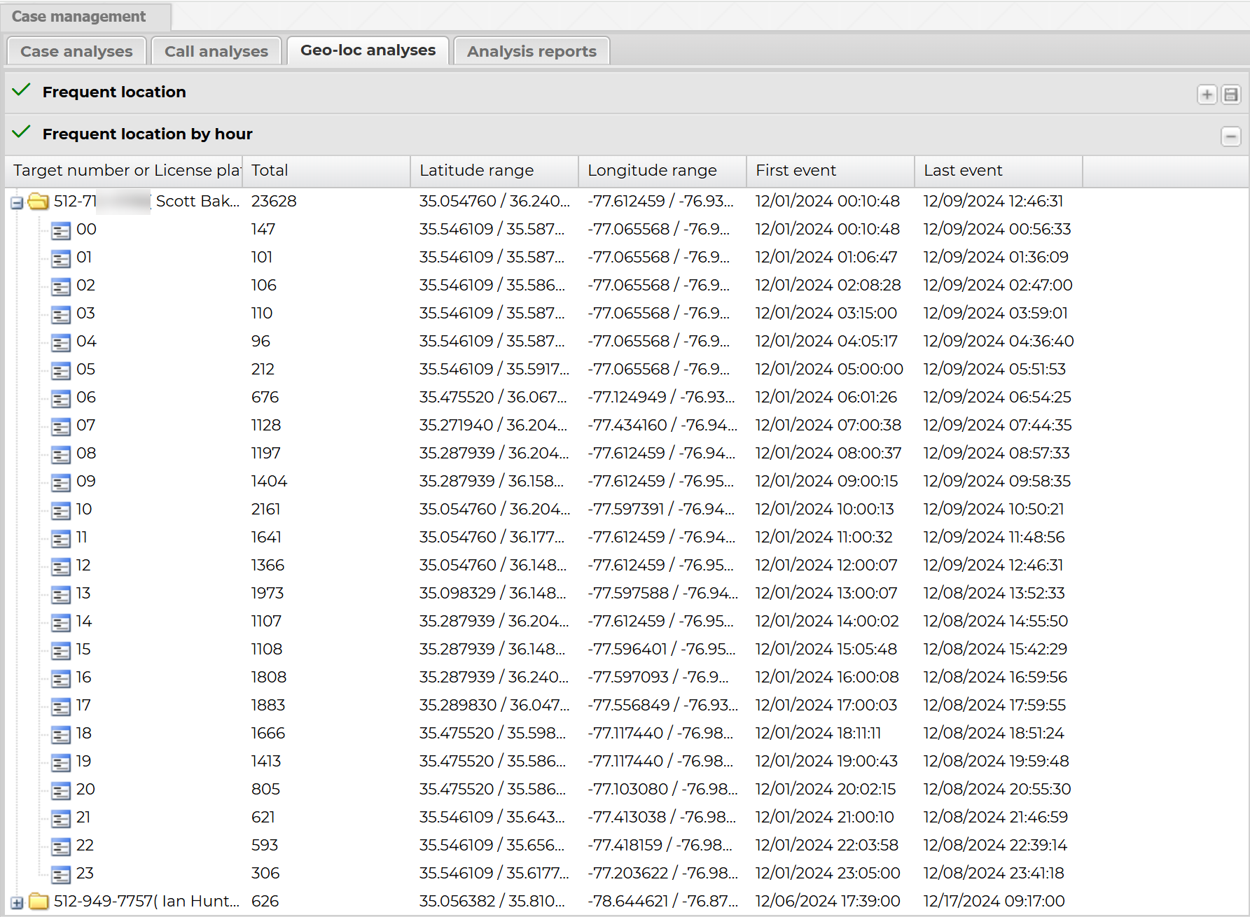1250x917 pixels.
Task: Click the hour 23 row icon
Action: pos(61,874)
